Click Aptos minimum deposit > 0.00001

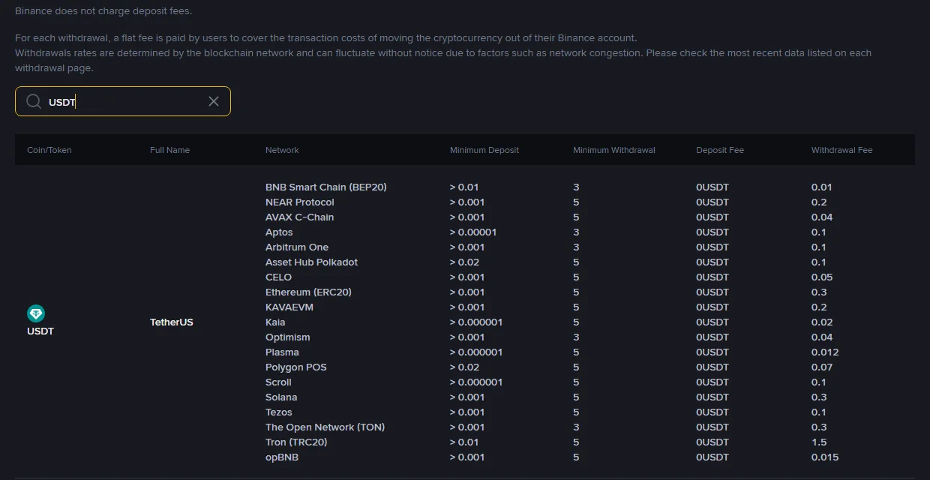[473, 232]
